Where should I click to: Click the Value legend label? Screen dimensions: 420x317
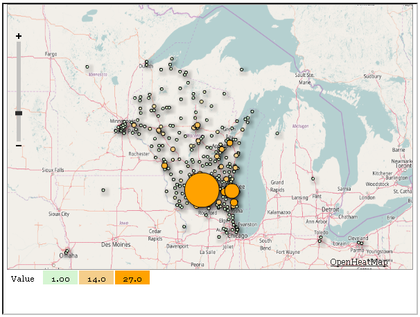point(23,279)
